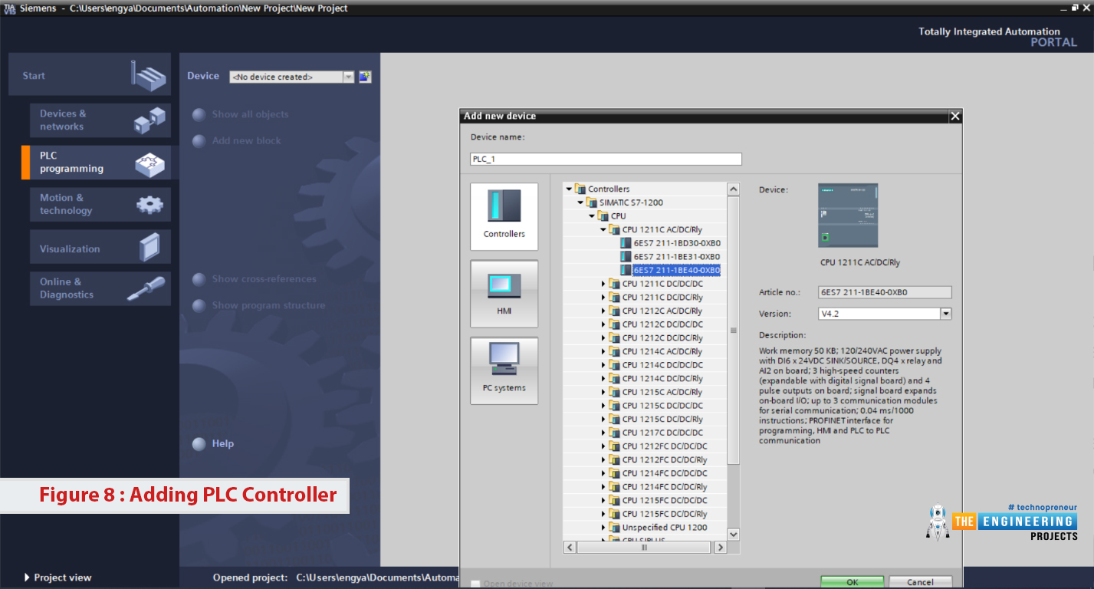Select CPU 1214C AC/DC/Rly entry
The image size is (1094, 589).
[x=662, y=351]
